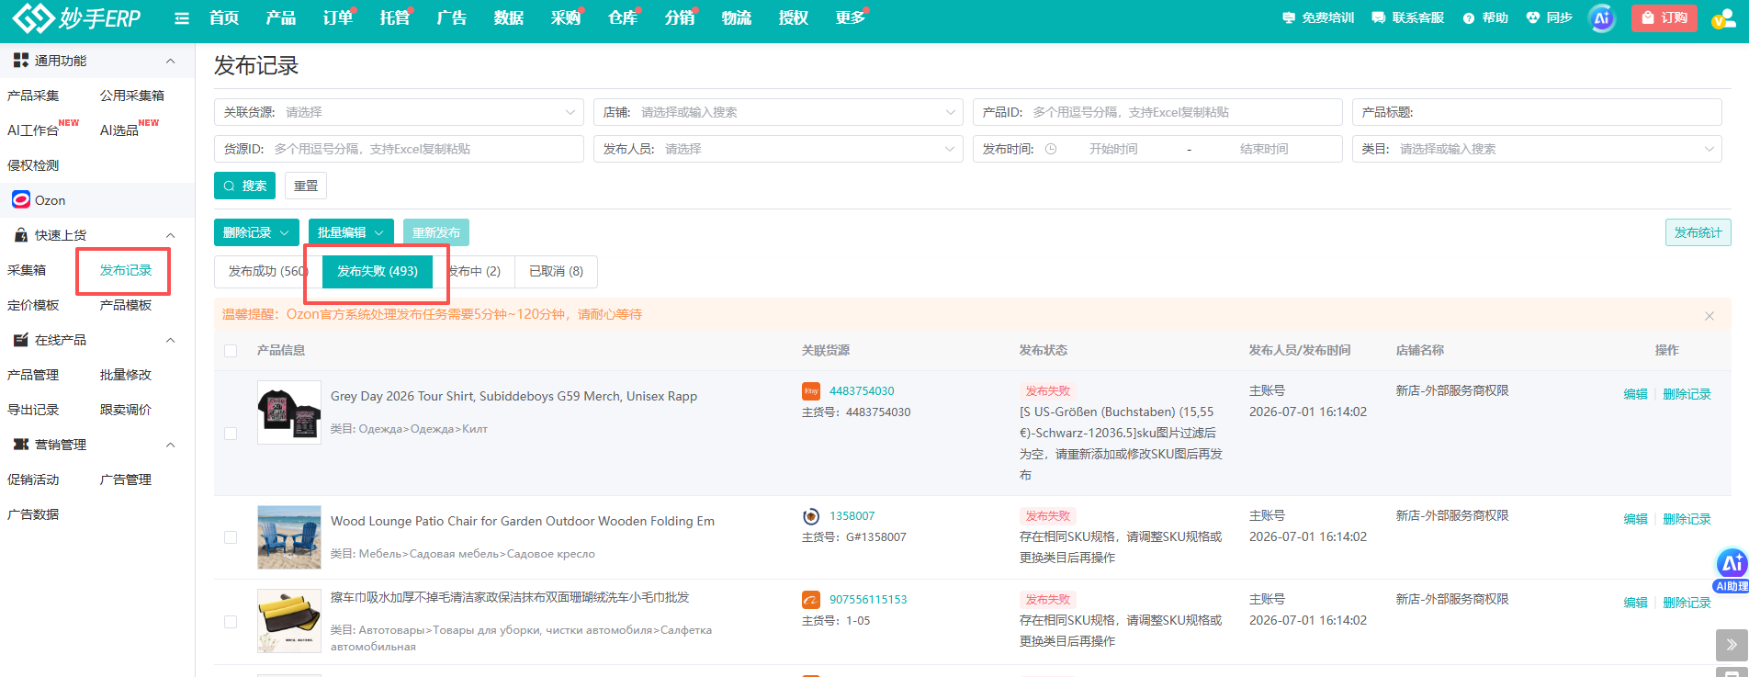This screenshot has height=677, width=1749.
Task: Open 联系客服 in the top bar
Action: [x=1408, y=17]
